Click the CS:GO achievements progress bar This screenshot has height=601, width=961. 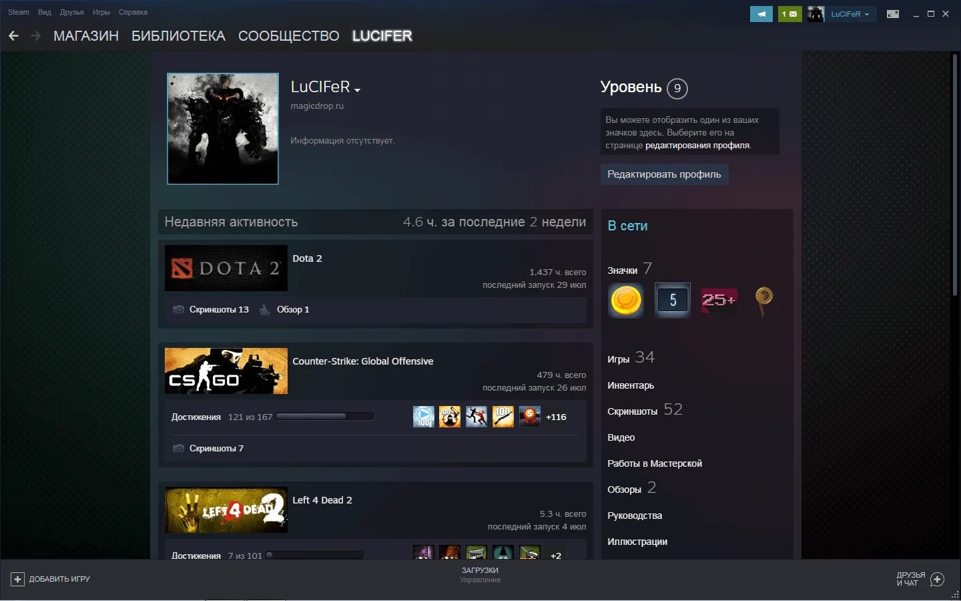tap(325, 417)
